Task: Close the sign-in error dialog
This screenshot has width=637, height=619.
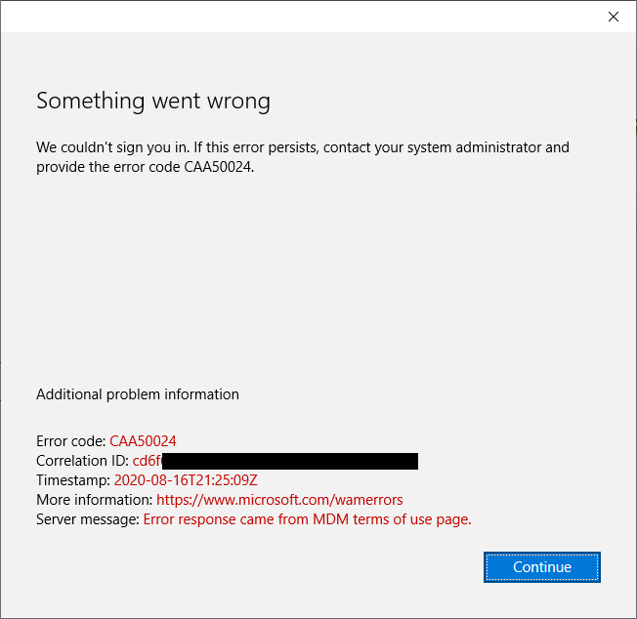Action: [614, 17]
